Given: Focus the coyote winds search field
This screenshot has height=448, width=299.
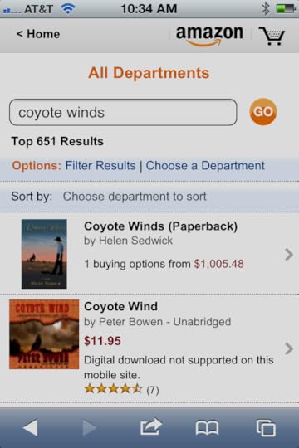Looking at the screenshot, I should click(x=123, y=112).
